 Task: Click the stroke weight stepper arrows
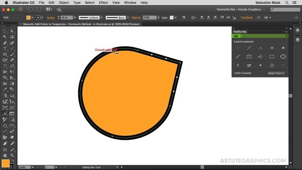point(59,17)
